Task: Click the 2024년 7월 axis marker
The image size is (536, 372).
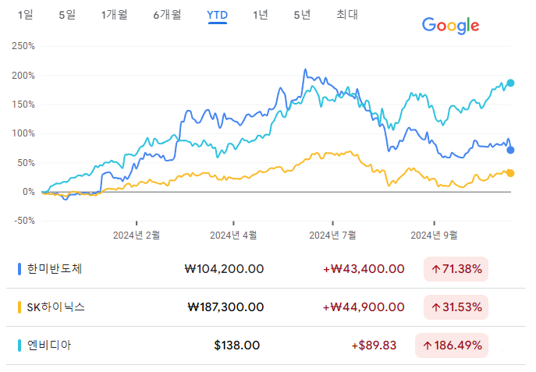Action: click(332, 235)
